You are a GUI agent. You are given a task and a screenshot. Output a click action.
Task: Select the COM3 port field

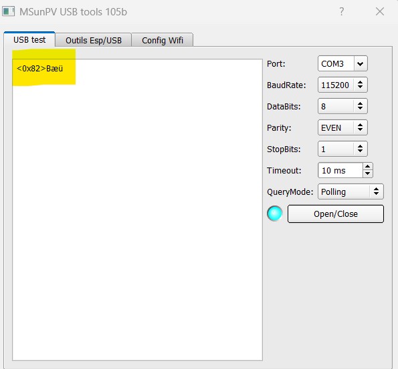click(336, 63)
